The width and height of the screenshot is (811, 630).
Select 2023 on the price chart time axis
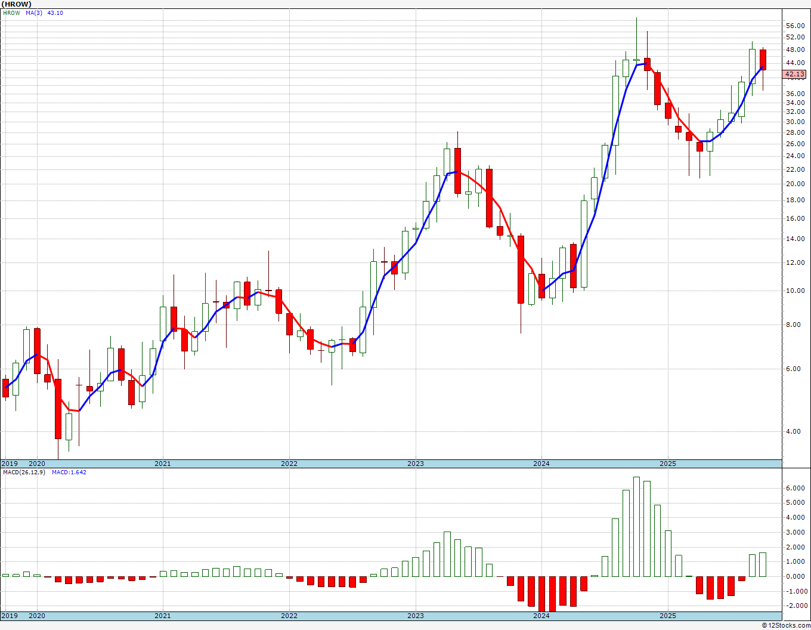tap(416, 464)
